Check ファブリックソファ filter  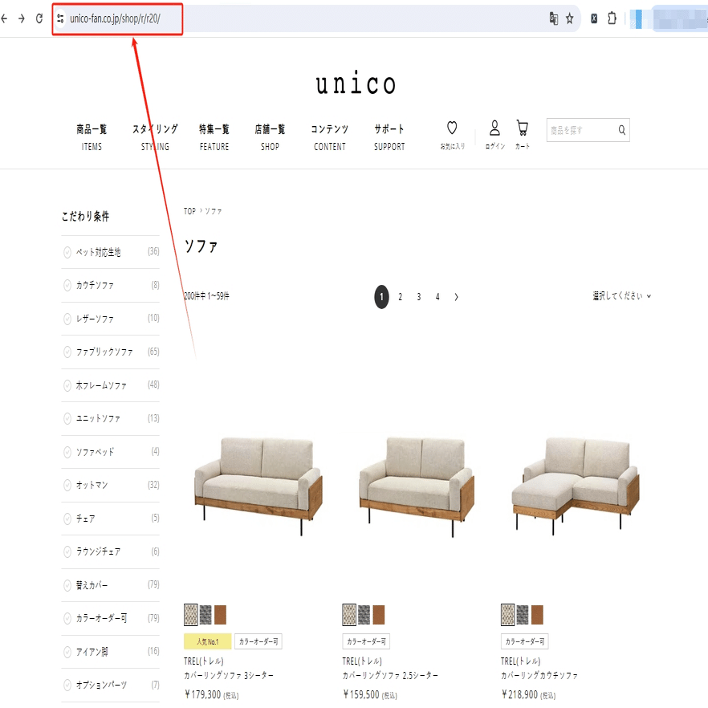[x=67, y=352]
